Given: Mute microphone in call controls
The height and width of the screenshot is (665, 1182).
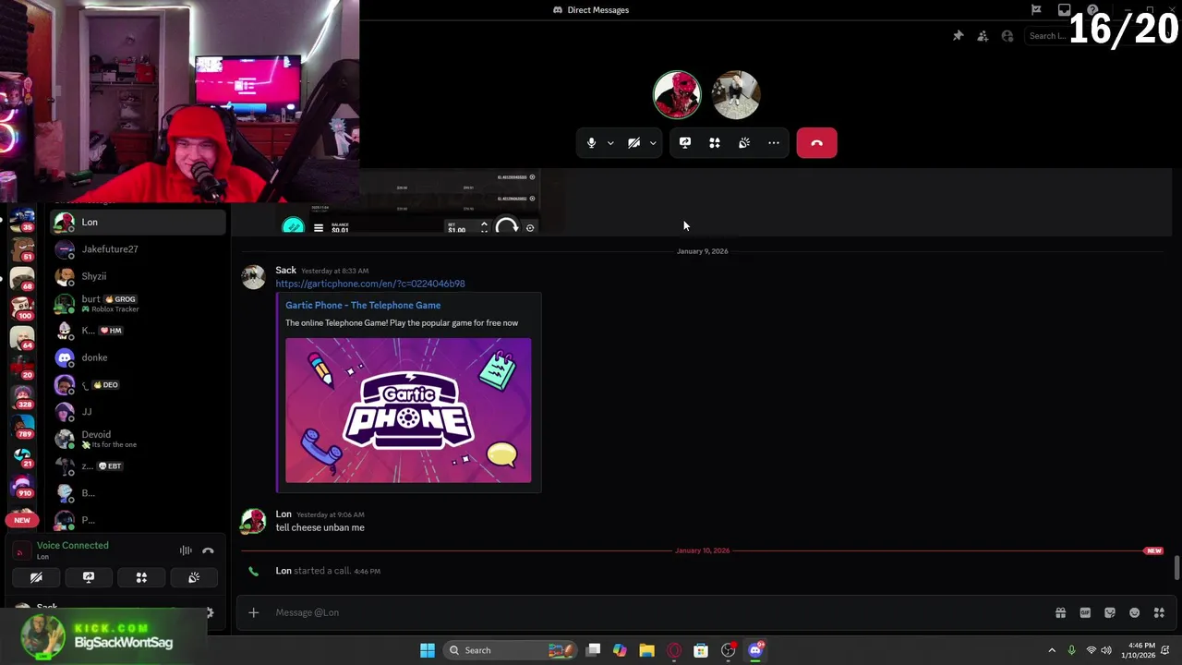Looking at the screenshot, I should click(x=592, y=143).
